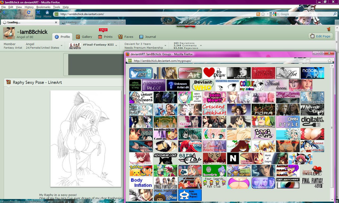Screen dimensions: 339x203
Task: Open the notice ART group icon
Action: (312, 73)
